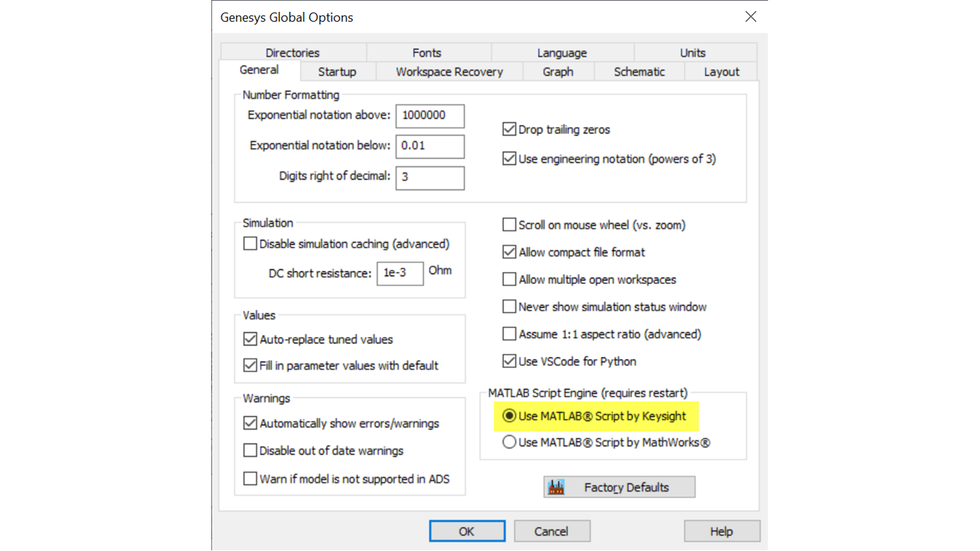This screenshot has height=551, width=980.
Task: Uncheck Auto-replace tuned values
Action: point(250,339)
